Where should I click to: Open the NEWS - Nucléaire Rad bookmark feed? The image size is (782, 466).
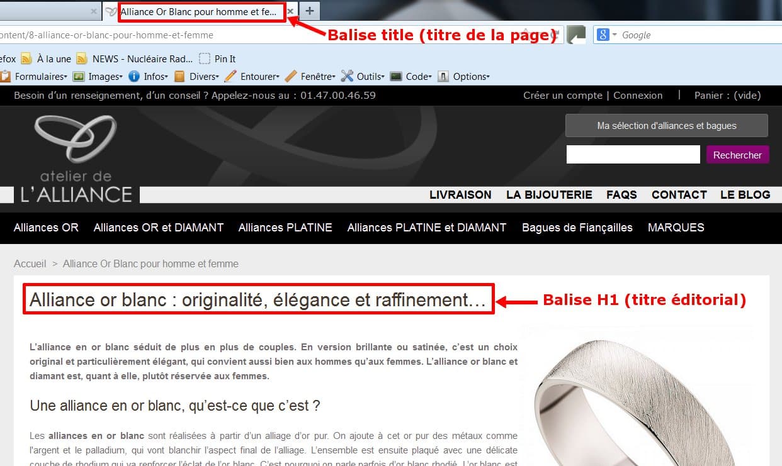pyautogui.click(x=135, y=59)
